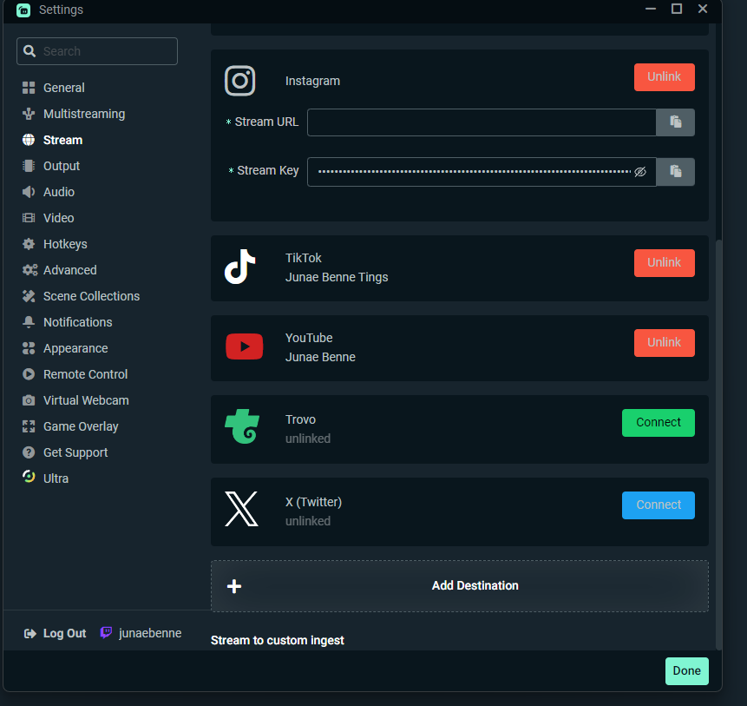The image size is (747, 706).
Task: Unlink the Instagram account
Action: [x=664, y=76]
